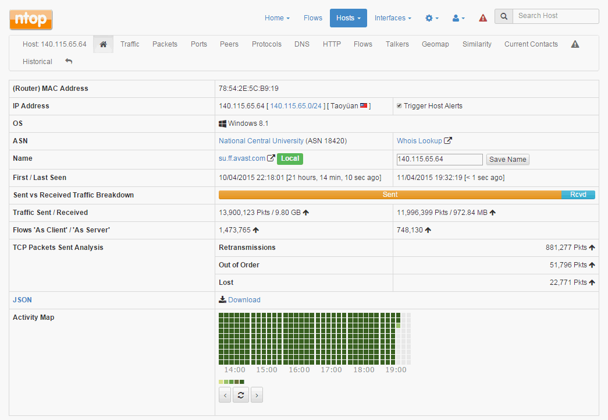Toggle the Trigger Host Alerts checkbox
608x420 pixels.
click(399, 105)
